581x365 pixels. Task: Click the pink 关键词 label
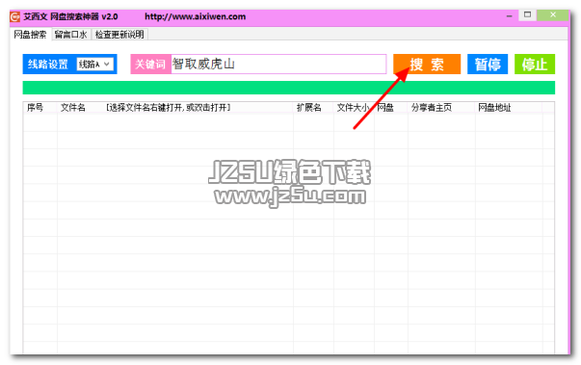(x=150, y=64)
